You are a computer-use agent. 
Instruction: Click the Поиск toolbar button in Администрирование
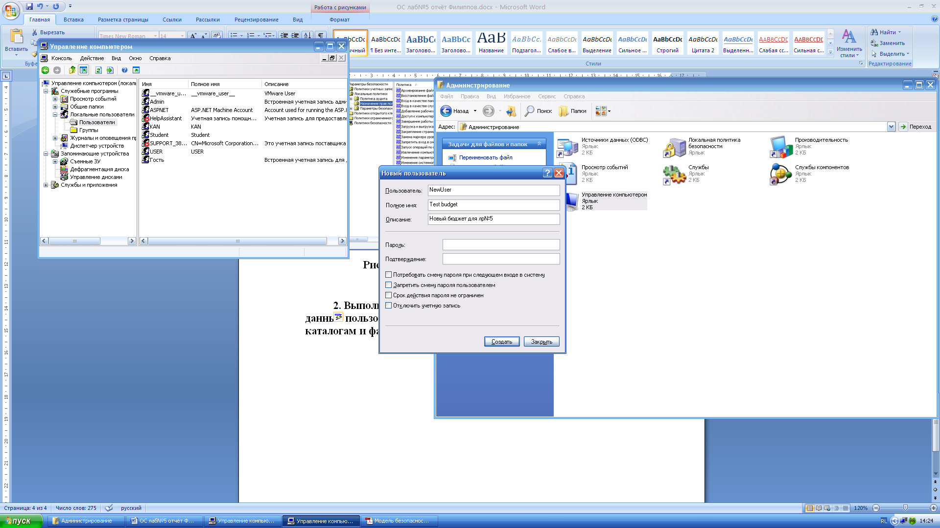[538, 111]
